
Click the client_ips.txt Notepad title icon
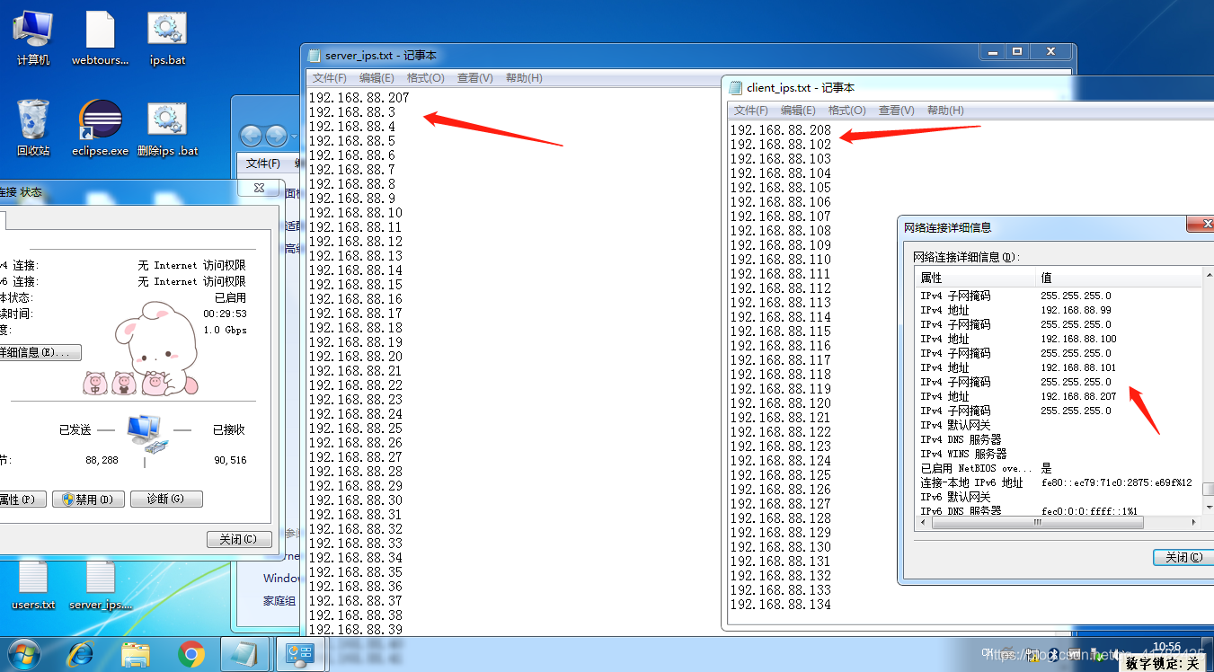[736, 88]
